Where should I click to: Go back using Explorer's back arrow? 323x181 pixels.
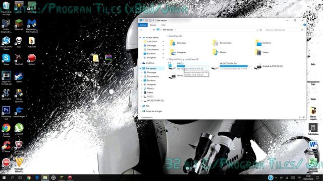click(x=141, y=30)
